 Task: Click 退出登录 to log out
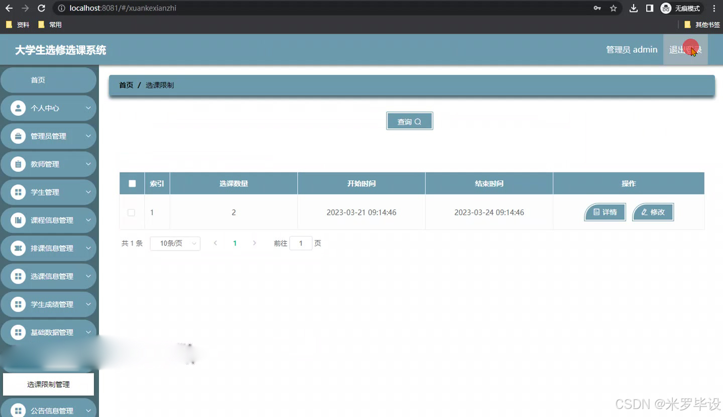click(685, 50)
